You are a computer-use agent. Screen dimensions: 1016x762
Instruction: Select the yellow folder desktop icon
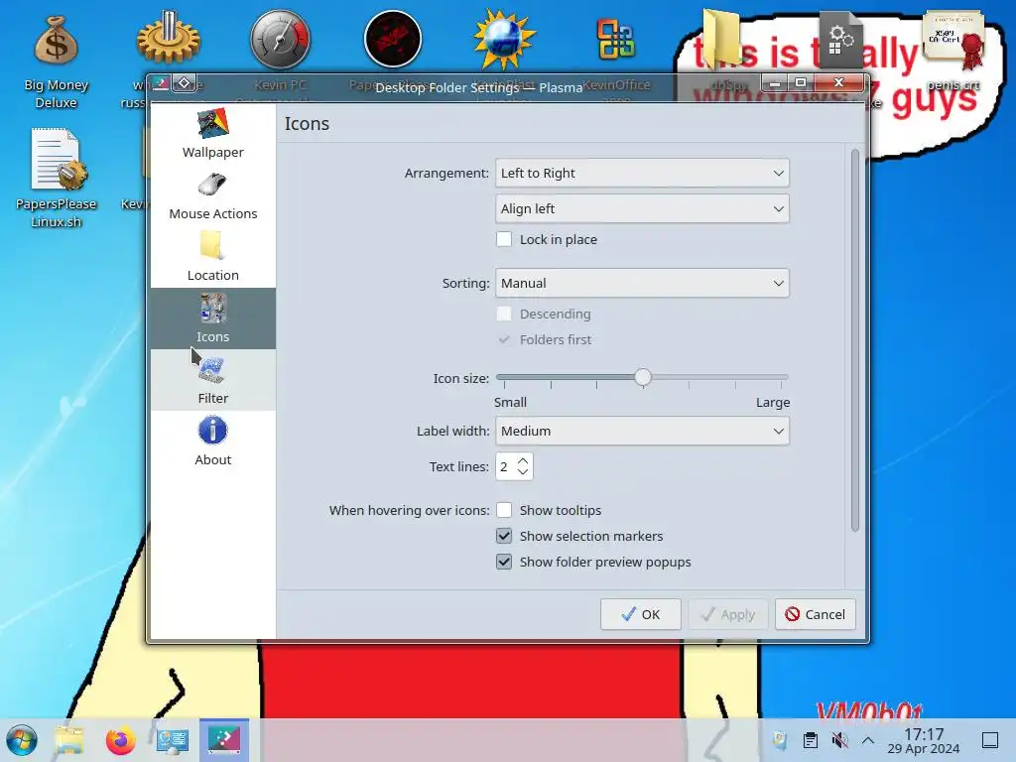pyautogui.click(x=722, y=38)
